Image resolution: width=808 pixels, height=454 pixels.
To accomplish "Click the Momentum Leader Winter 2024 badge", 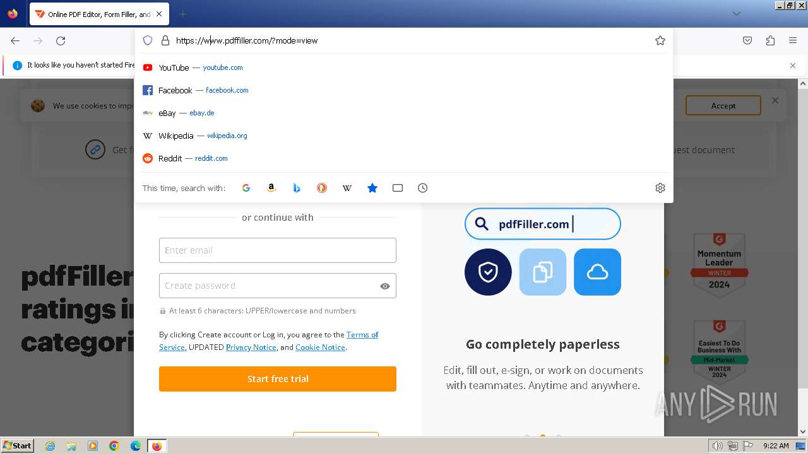I will (719, 266).
